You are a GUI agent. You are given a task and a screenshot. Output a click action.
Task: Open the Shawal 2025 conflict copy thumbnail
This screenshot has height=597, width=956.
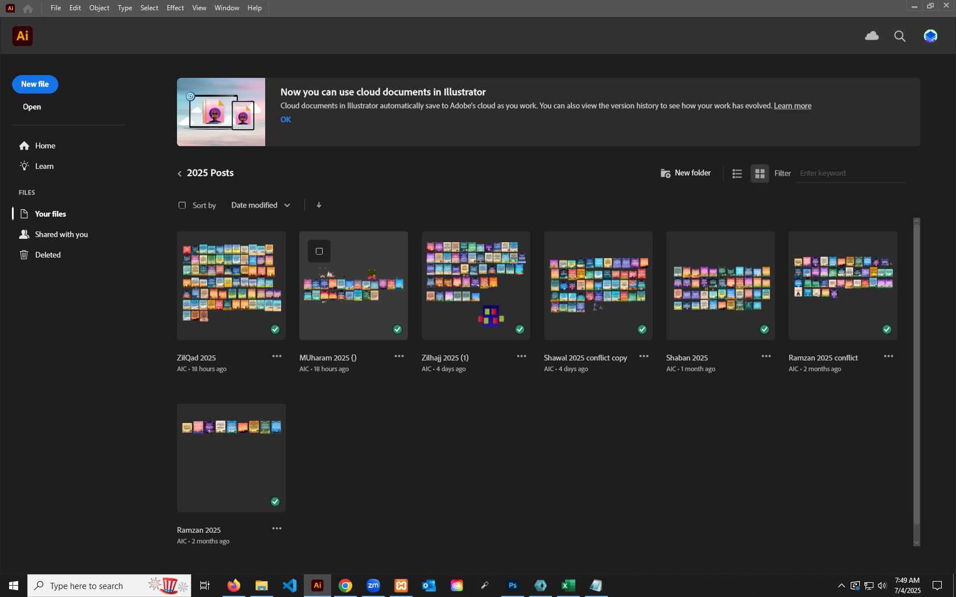[598, 285]
